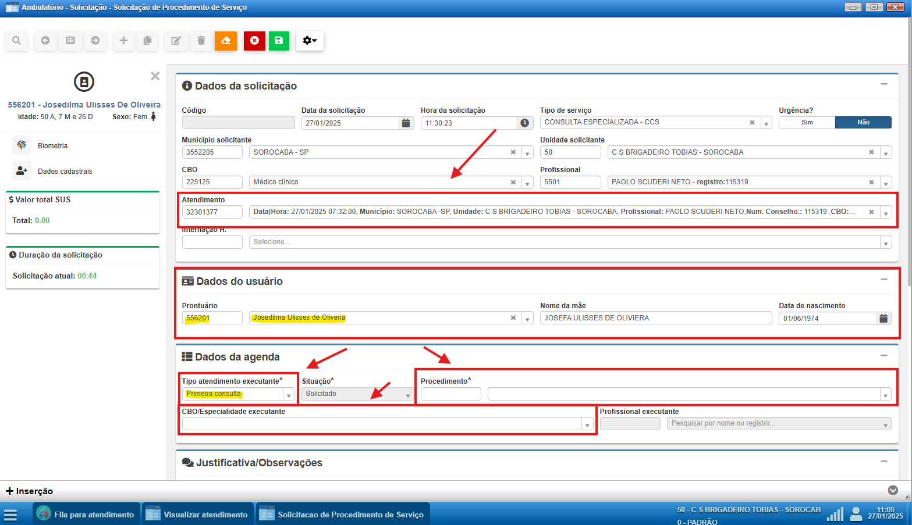Expand the Tipo atendimento executante dropdown
The image size is (912, 525).
[x=289, y=395]
